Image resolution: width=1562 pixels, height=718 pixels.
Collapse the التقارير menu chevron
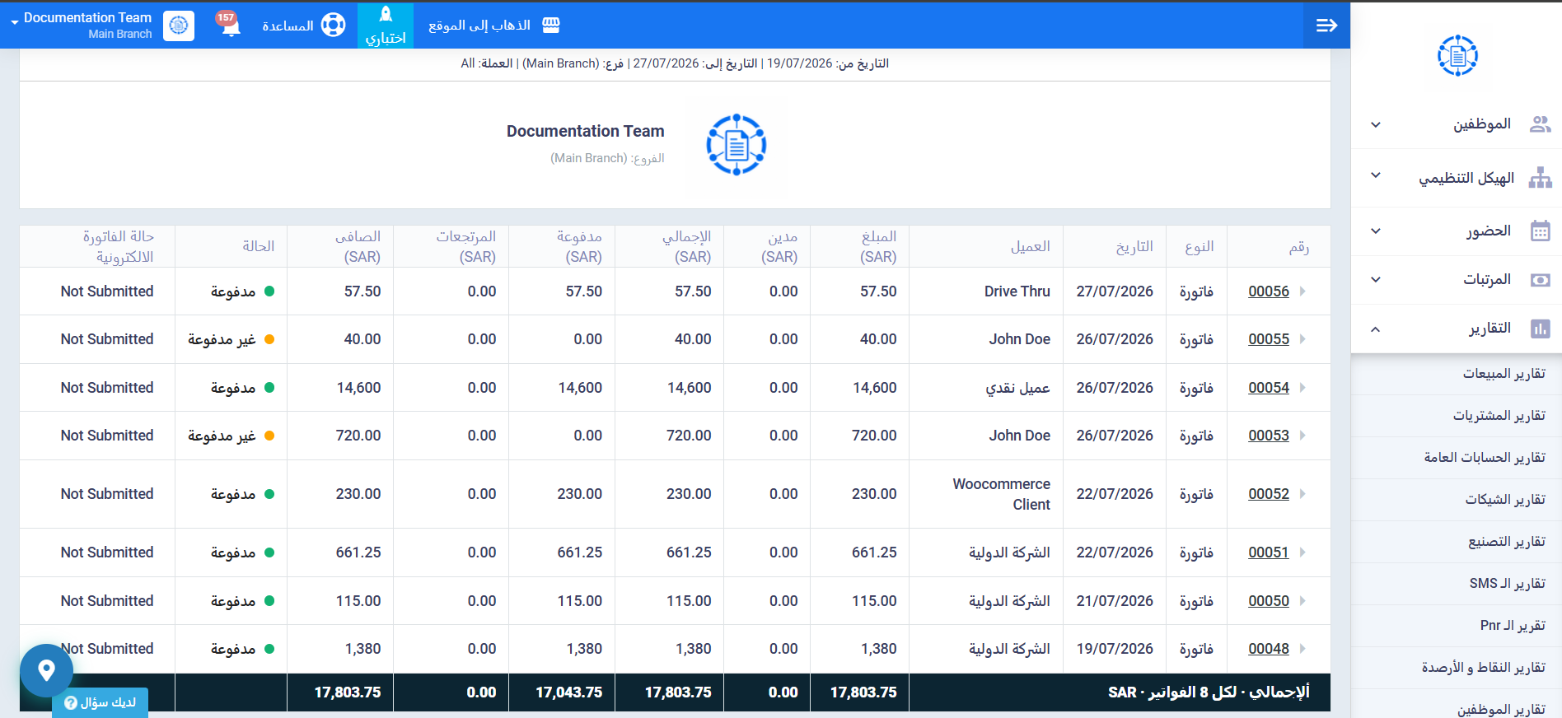point(1375,329)
